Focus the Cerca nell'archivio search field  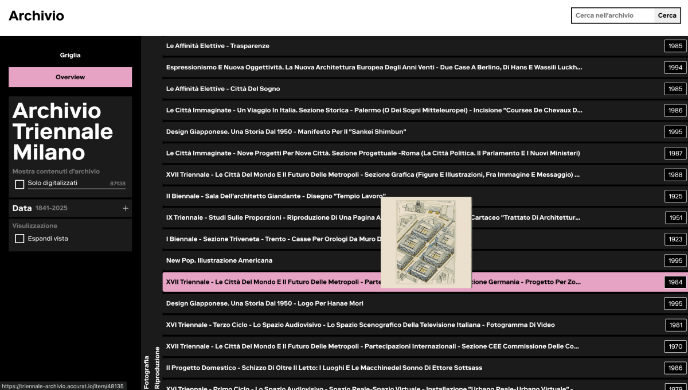(x=612, y=15)
